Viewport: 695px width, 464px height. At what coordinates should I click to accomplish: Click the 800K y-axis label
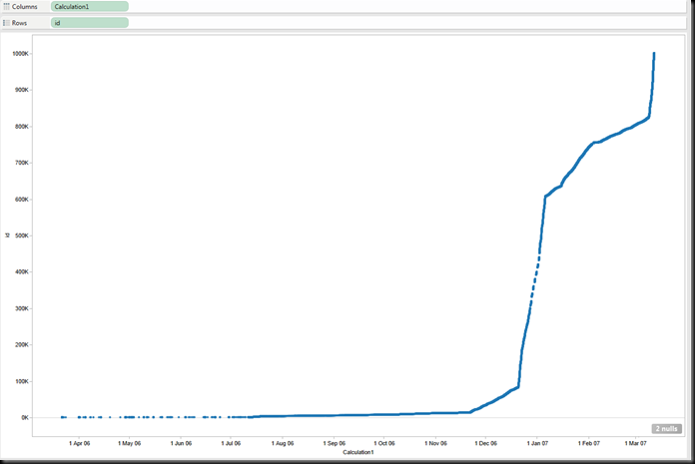[22, 127]
